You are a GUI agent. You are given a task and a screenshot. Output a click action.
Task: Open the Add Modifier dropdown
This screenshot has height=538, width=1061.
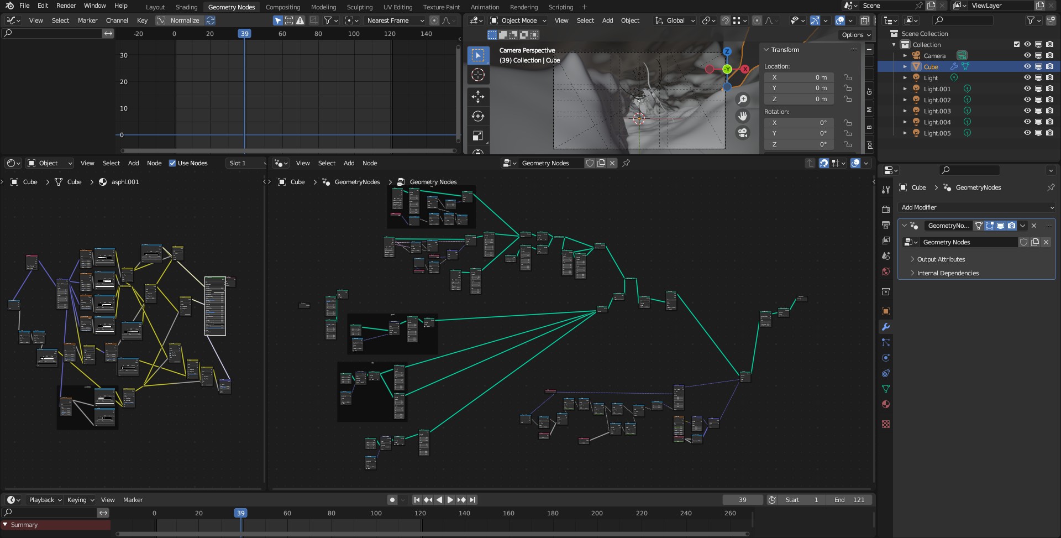pyautogui.click(x=977, y=207)
